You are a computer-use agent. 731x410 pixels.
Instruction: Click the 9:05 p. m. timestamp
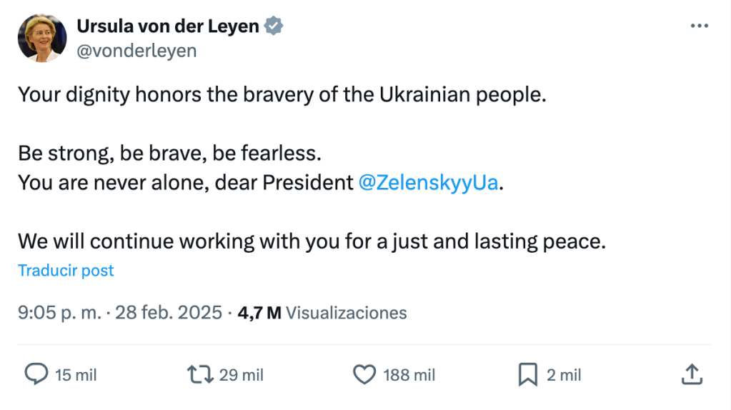[x=59, y=312]
